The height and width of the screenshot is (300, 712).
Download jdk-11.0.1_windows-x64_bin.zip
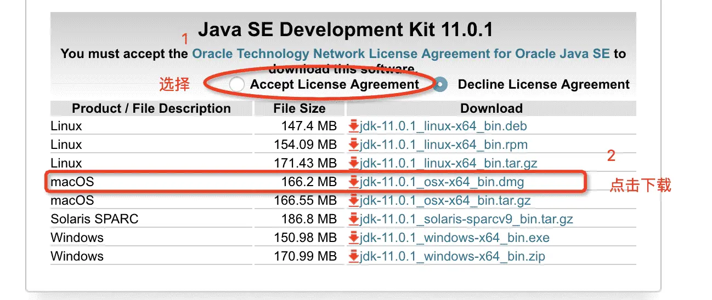pos(453,256)
